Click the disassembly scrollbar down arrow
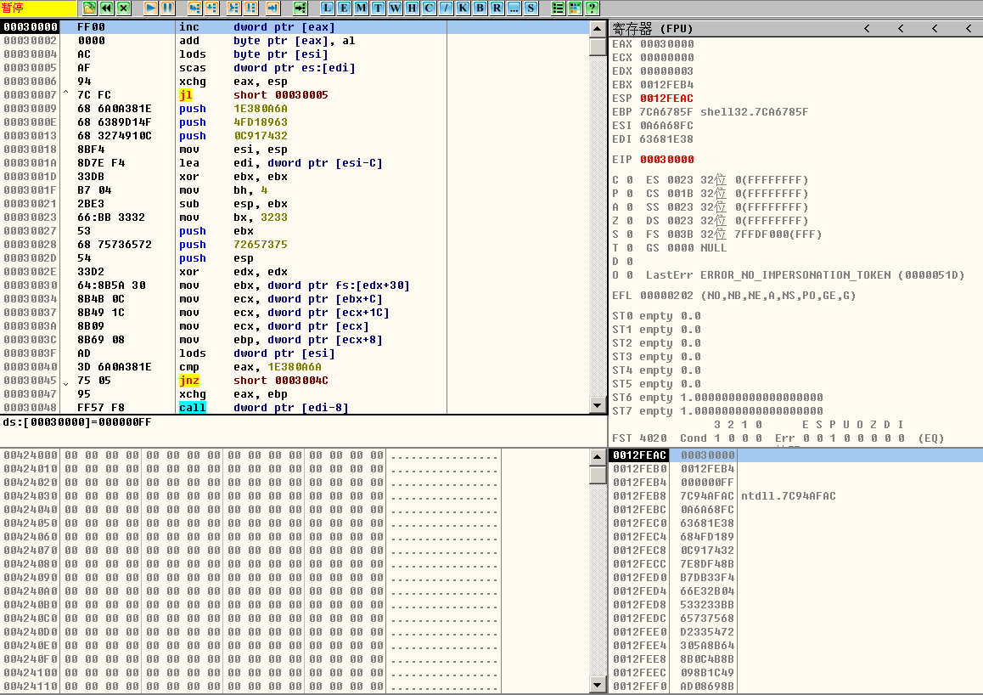The width and height of the screenshot is (983, 695). coord(598,406)
